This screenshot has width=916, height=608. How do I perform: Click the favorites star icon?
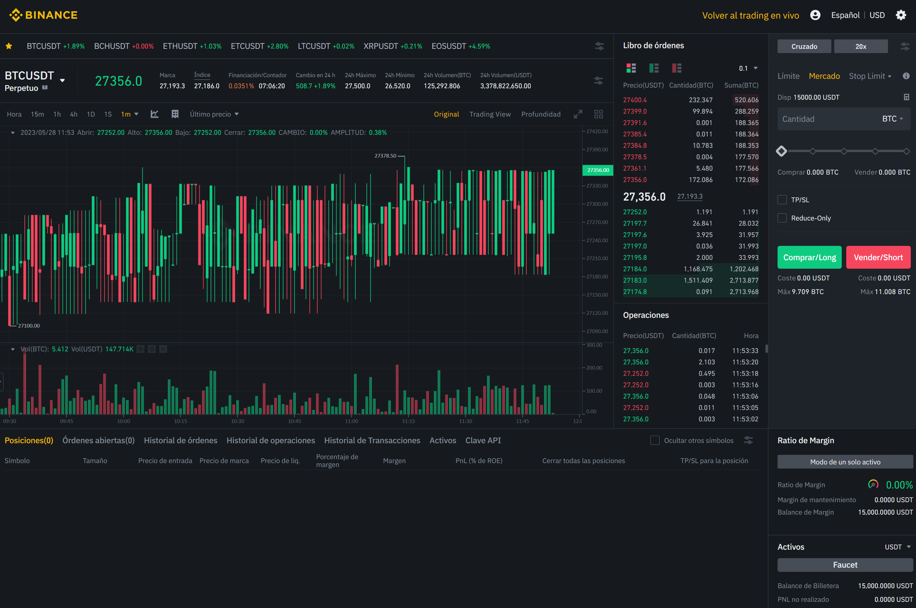pos(9,46)
